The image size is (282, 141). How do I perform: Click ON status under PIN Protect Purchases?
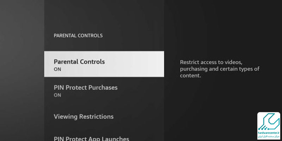coord(57,95)
